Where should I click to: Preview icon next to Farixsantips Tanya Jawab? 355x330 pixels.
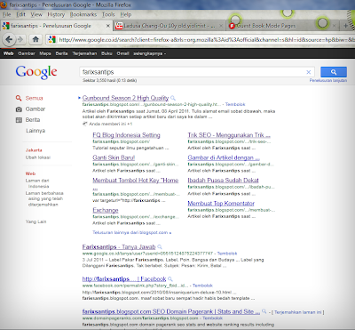point(160,246)
